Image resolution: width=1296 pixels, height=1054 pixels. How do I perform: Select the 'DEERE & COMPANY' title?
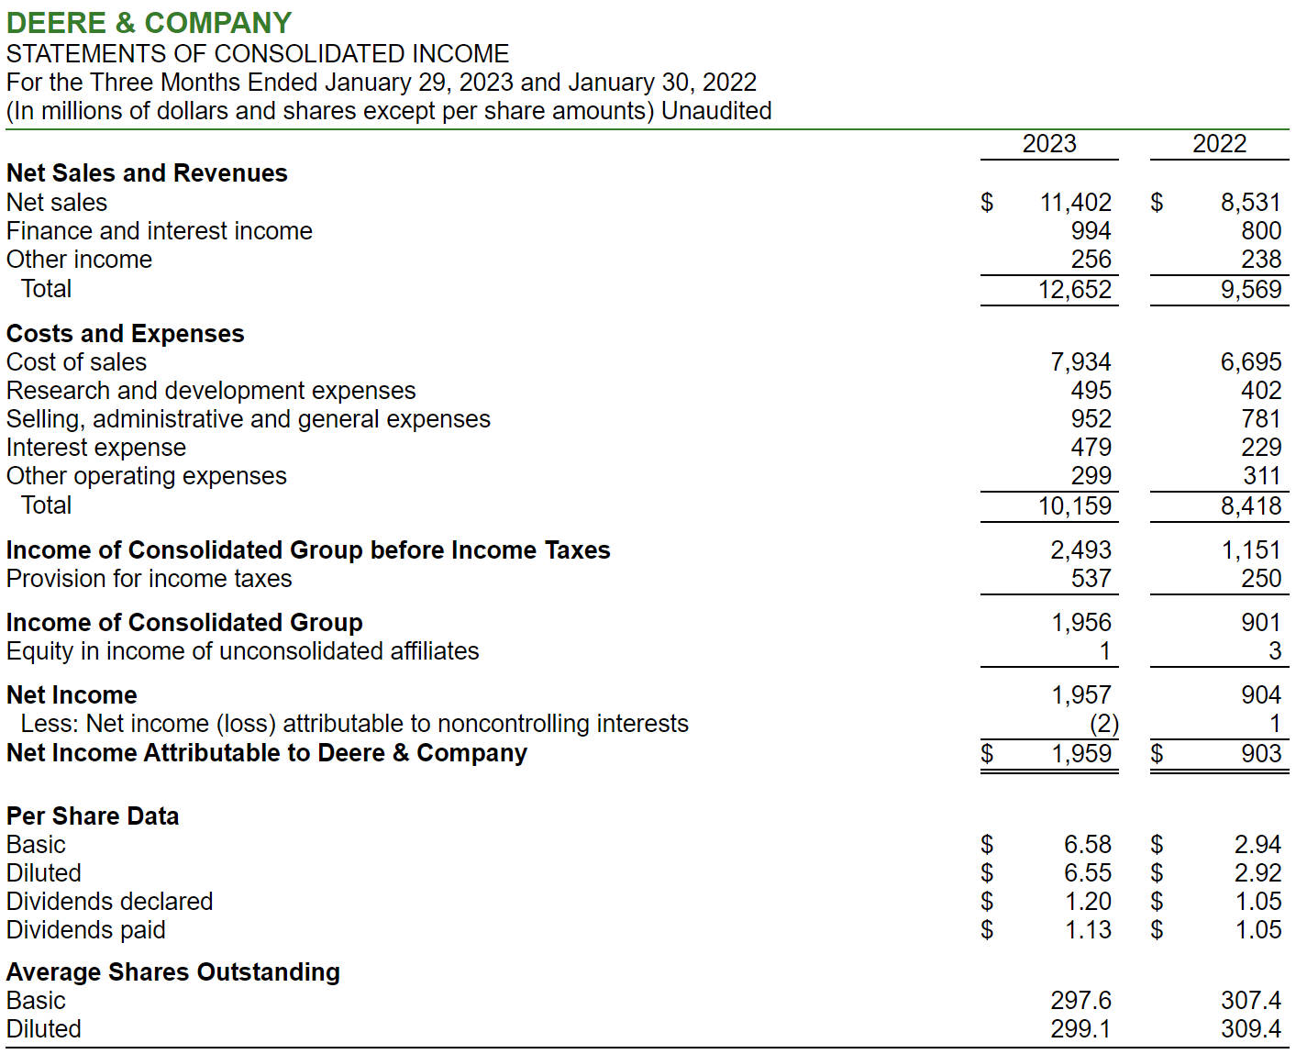click(x=149, y=22)
